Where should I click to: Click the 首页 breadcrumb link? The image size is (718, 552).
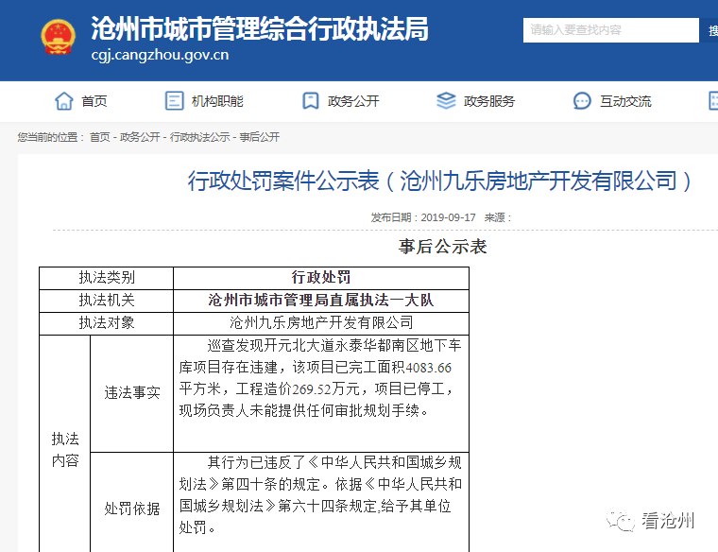point(99,137)
